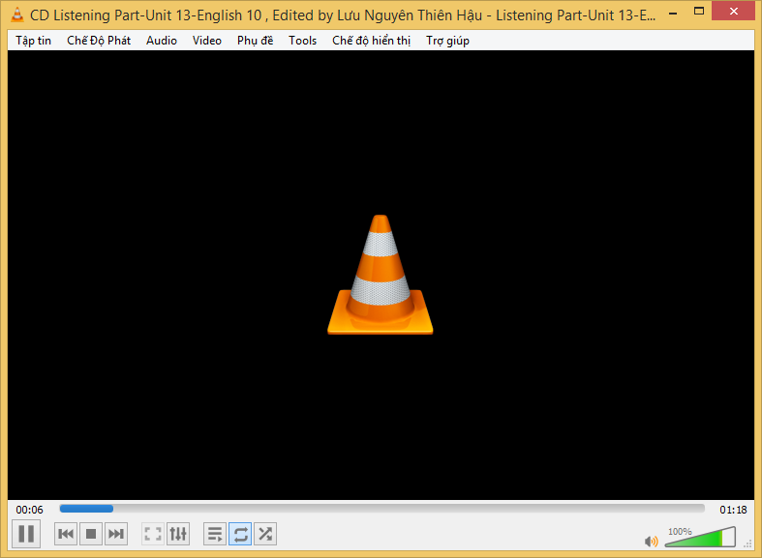This screenshot has width=762, height=558.
Task: Open extended settings equalizer panel
Action: [x=178, y=534]
